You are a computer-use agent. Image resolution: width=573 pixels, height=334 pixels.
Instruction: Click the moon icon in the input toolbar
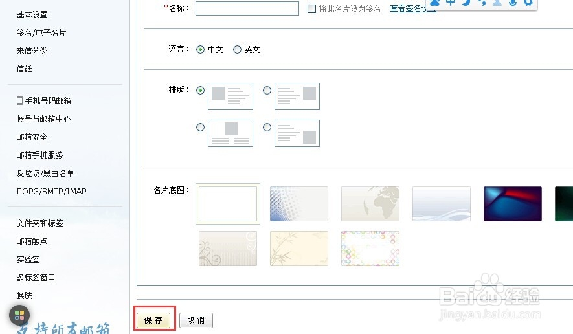pyautogui.click(x=466, y=3)
